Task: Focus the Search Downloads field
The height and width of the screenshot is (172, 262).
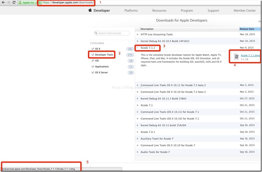Action: click(111, 33)
